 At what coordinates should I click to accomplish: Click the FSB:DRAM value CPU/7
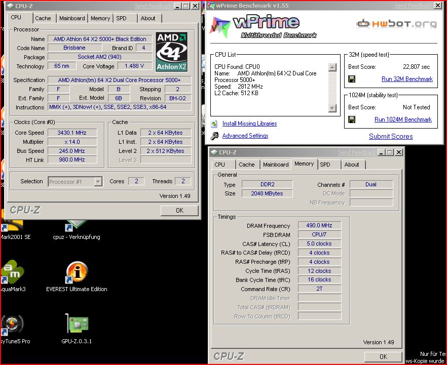[x=319, y=234]
